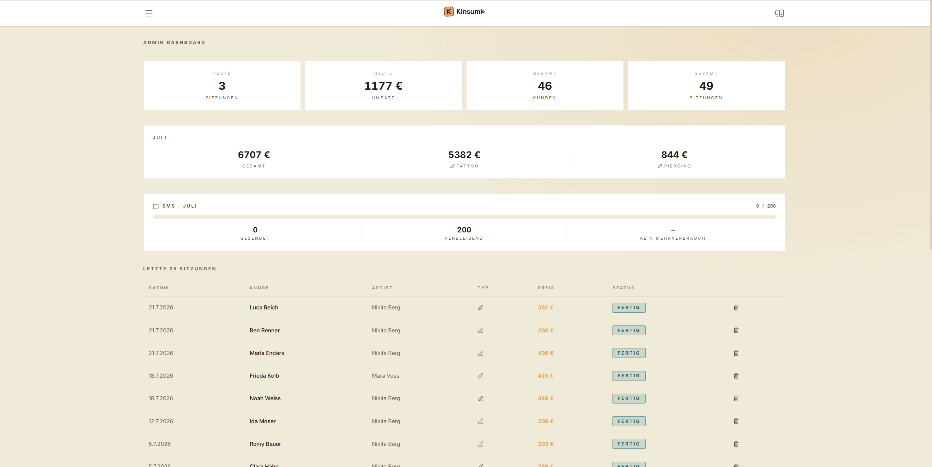Open the Heute 3 Sitzungen card

222,86
